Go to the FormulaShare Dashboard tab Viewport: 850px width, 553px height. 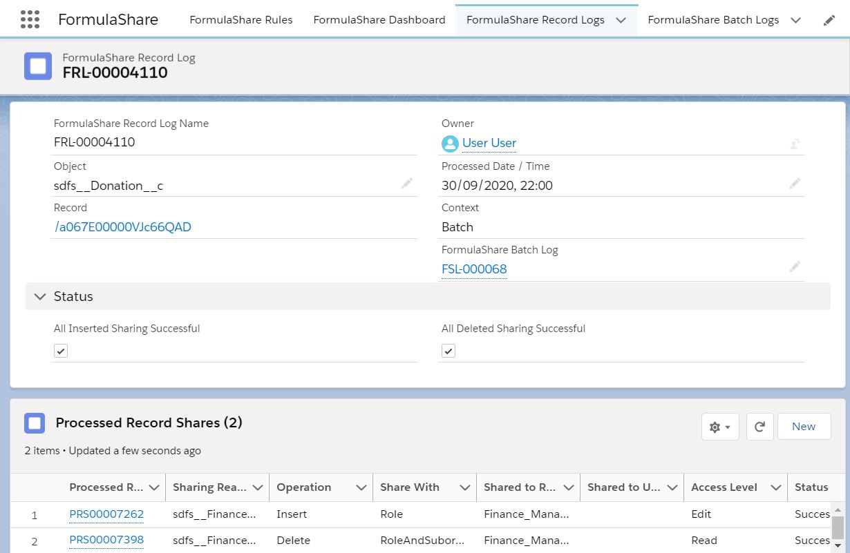pyautogui.click(x=379, y=20)
